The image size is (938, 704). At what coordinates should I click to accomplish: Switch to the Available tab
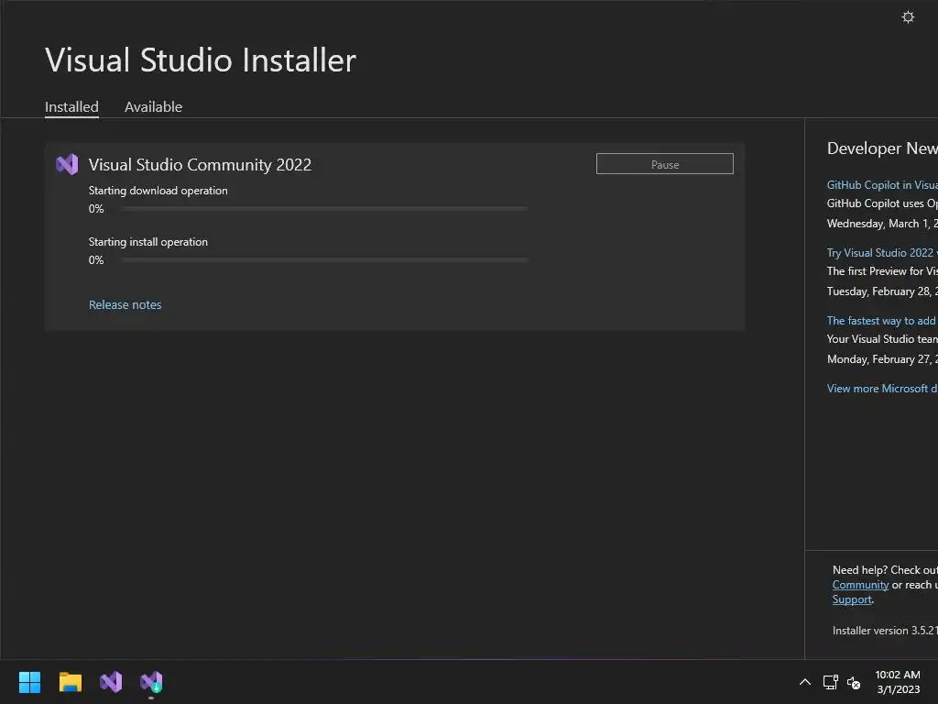point(153,106)
